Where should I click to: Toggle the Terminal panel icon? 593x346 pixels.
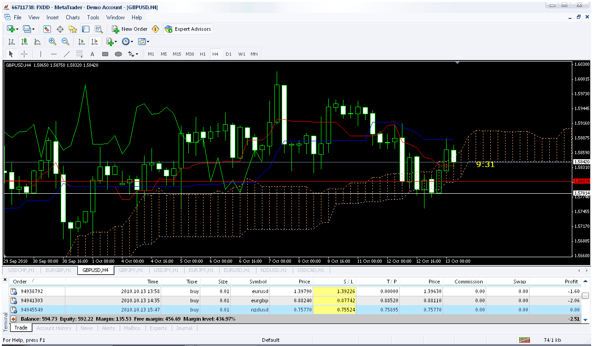86,29
